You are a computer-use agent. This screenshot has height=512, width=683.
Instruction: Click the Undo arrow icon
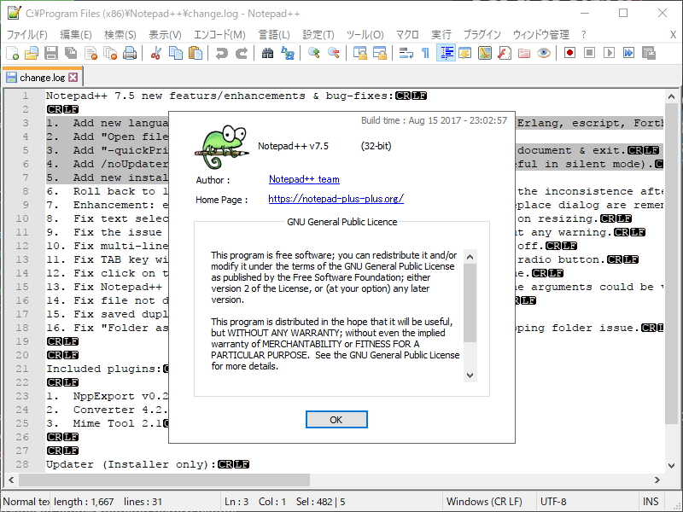(x=220, y=53)
